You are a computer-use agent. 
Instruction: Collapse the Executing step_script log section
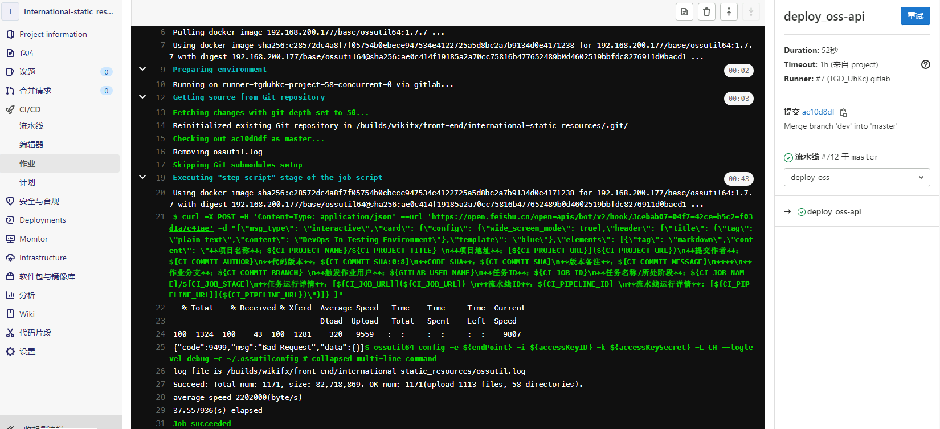tap(142, 177)
